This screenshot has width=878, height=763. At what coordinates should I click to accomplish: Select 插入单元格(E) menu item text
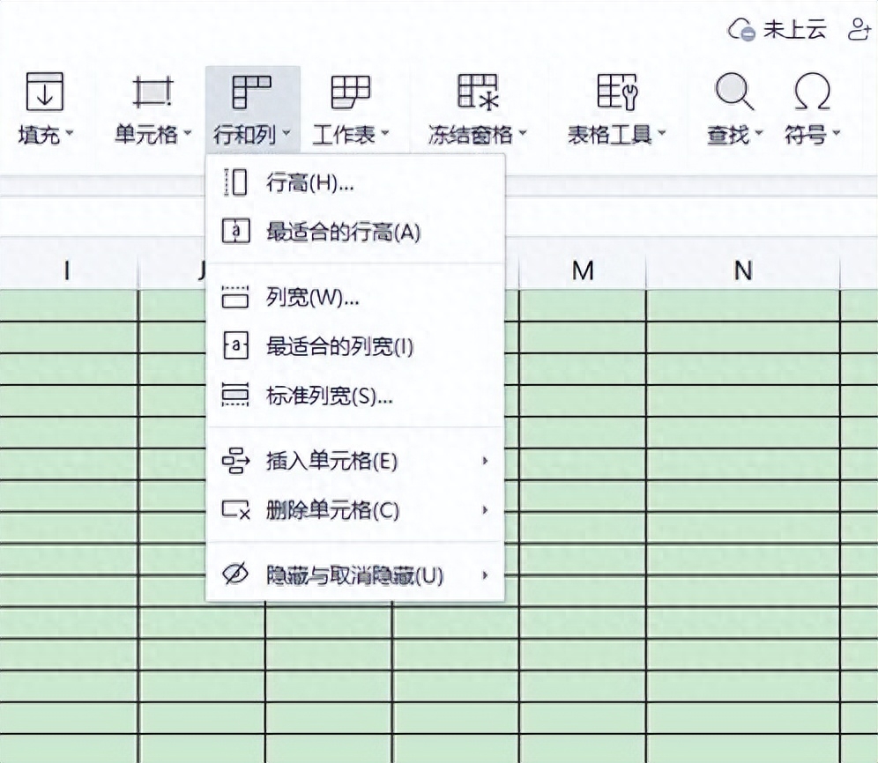pyautogui.click(x=332, y=462)
